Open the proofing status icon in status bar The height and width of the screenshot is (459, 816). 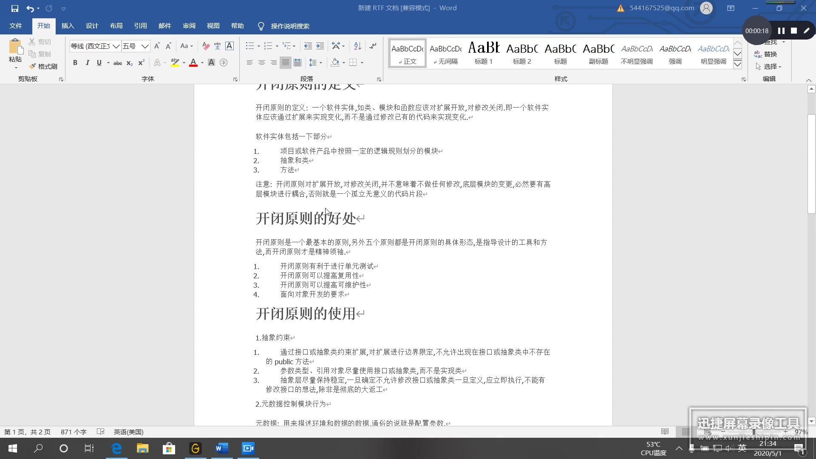point(101,432)
